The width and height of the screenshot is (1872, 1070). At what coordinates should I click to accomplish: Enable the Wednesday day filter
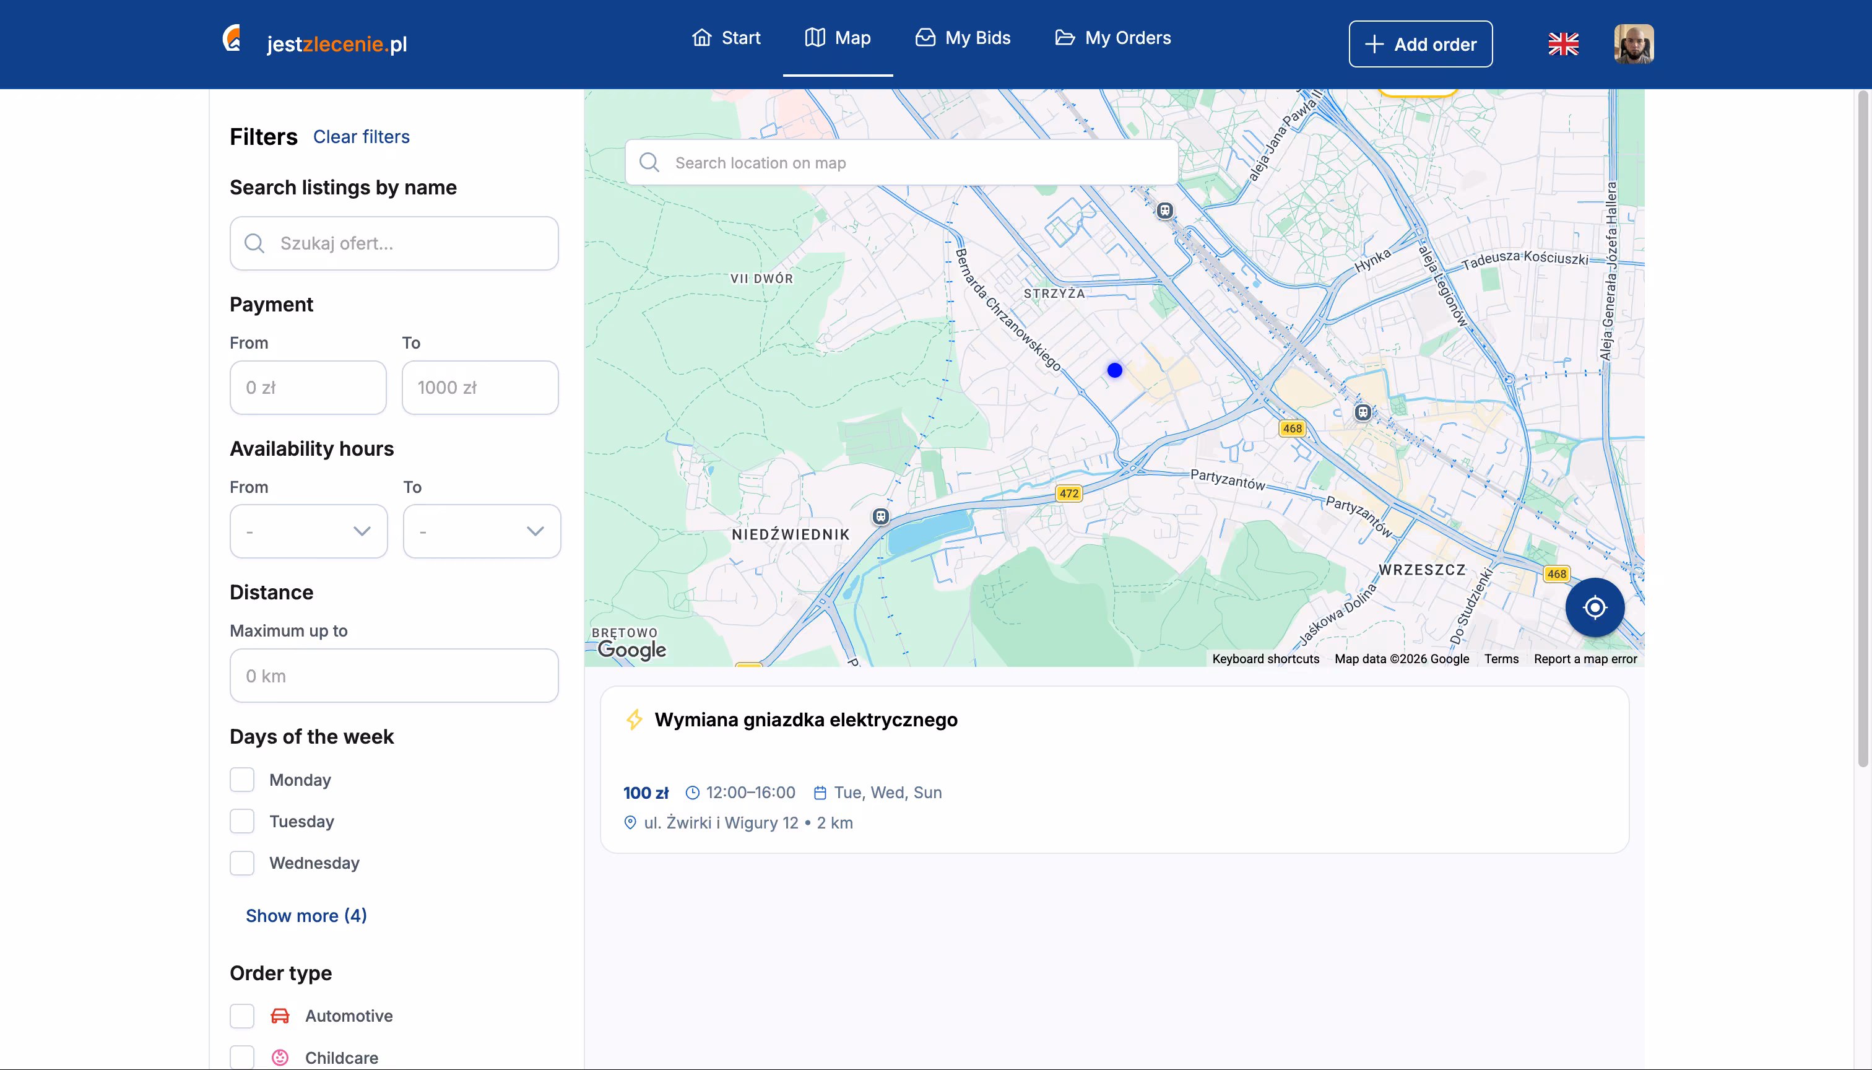click(x=241, y=863)
